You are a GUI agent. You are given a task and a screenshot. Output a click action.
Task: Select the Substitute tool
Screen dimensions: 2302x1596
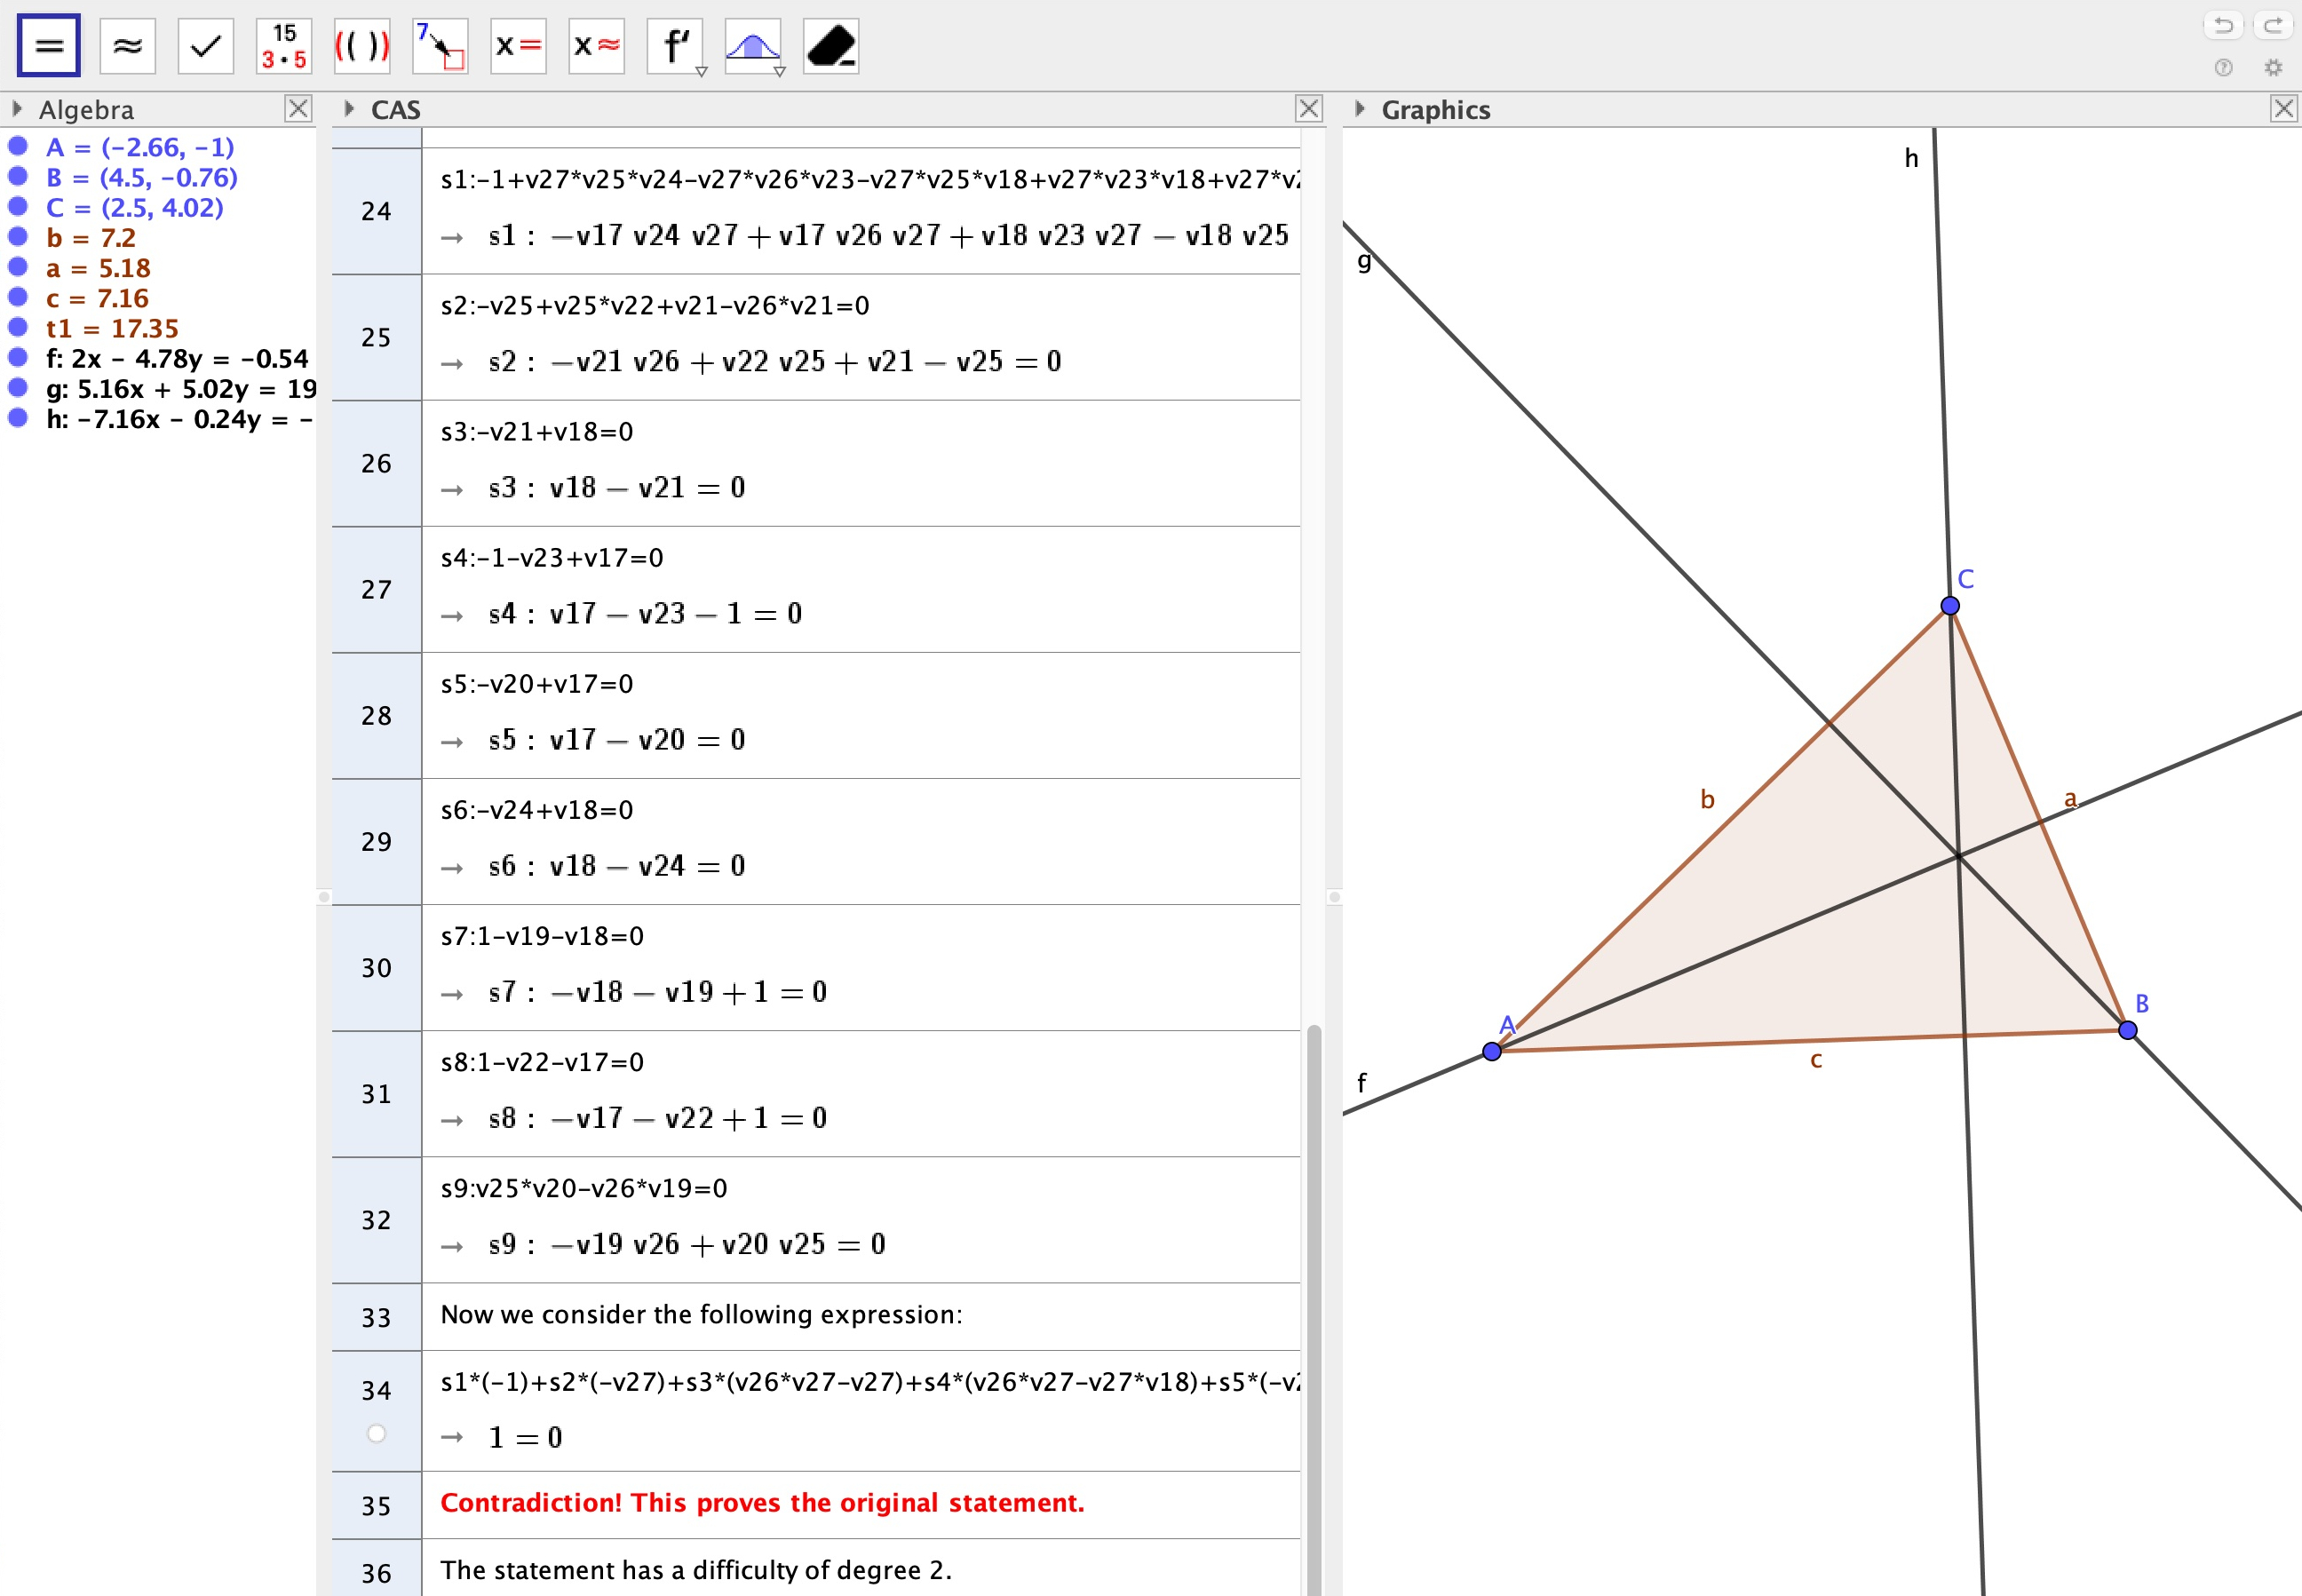coord(440,46)
